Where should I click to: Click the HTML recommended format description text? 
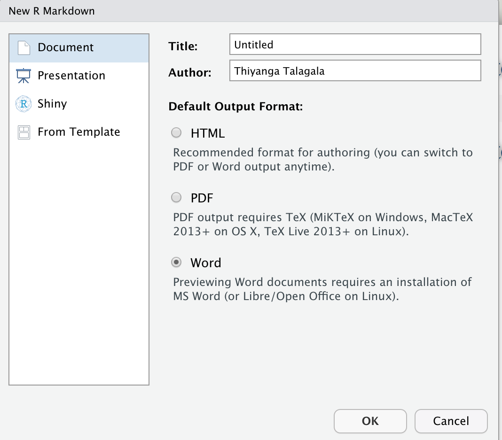coord(323,160)
